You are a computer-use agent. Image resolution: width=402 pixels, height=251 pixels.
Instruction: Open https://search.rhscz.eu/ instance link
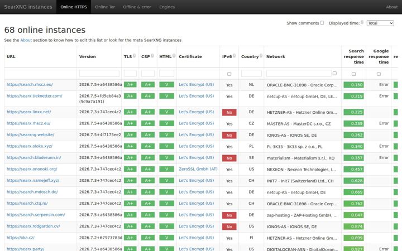30,85
